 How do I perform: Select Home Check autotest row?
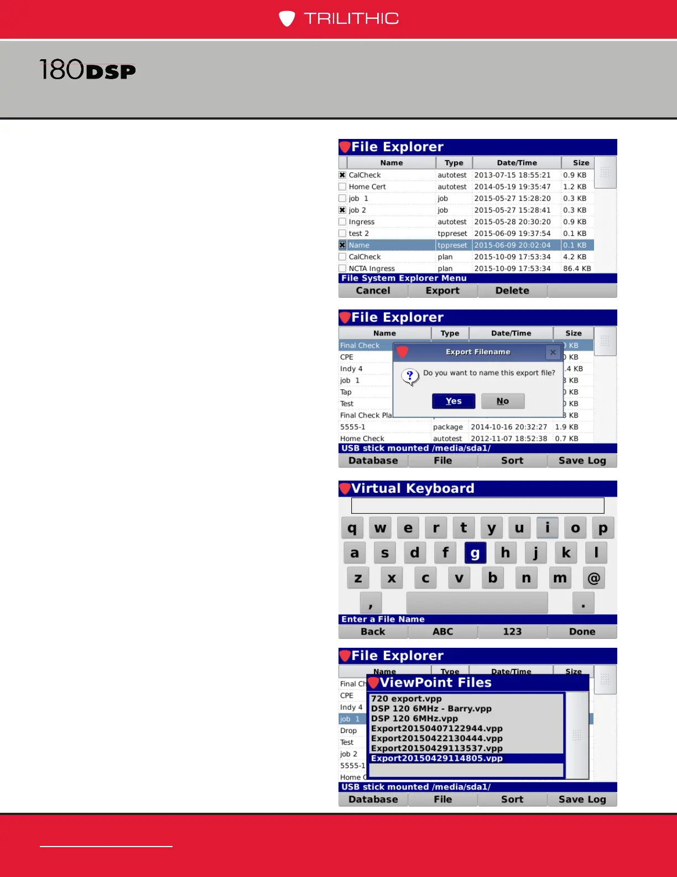[466, 438]
